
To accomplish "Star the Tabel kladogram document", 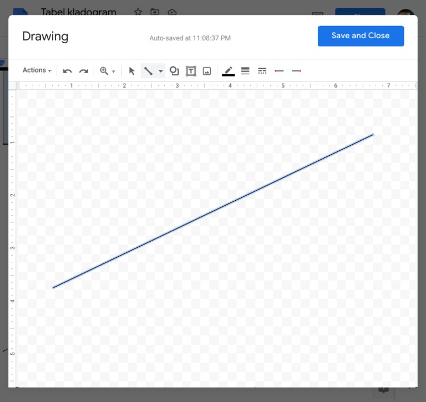I will coord(138,12).
